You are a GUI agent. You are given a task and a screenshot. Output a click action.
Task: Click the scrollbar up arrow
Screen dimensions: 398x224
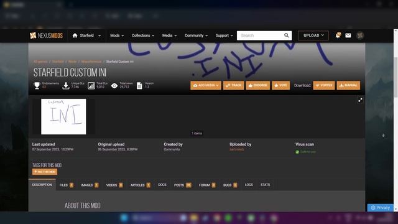[396, 30]
